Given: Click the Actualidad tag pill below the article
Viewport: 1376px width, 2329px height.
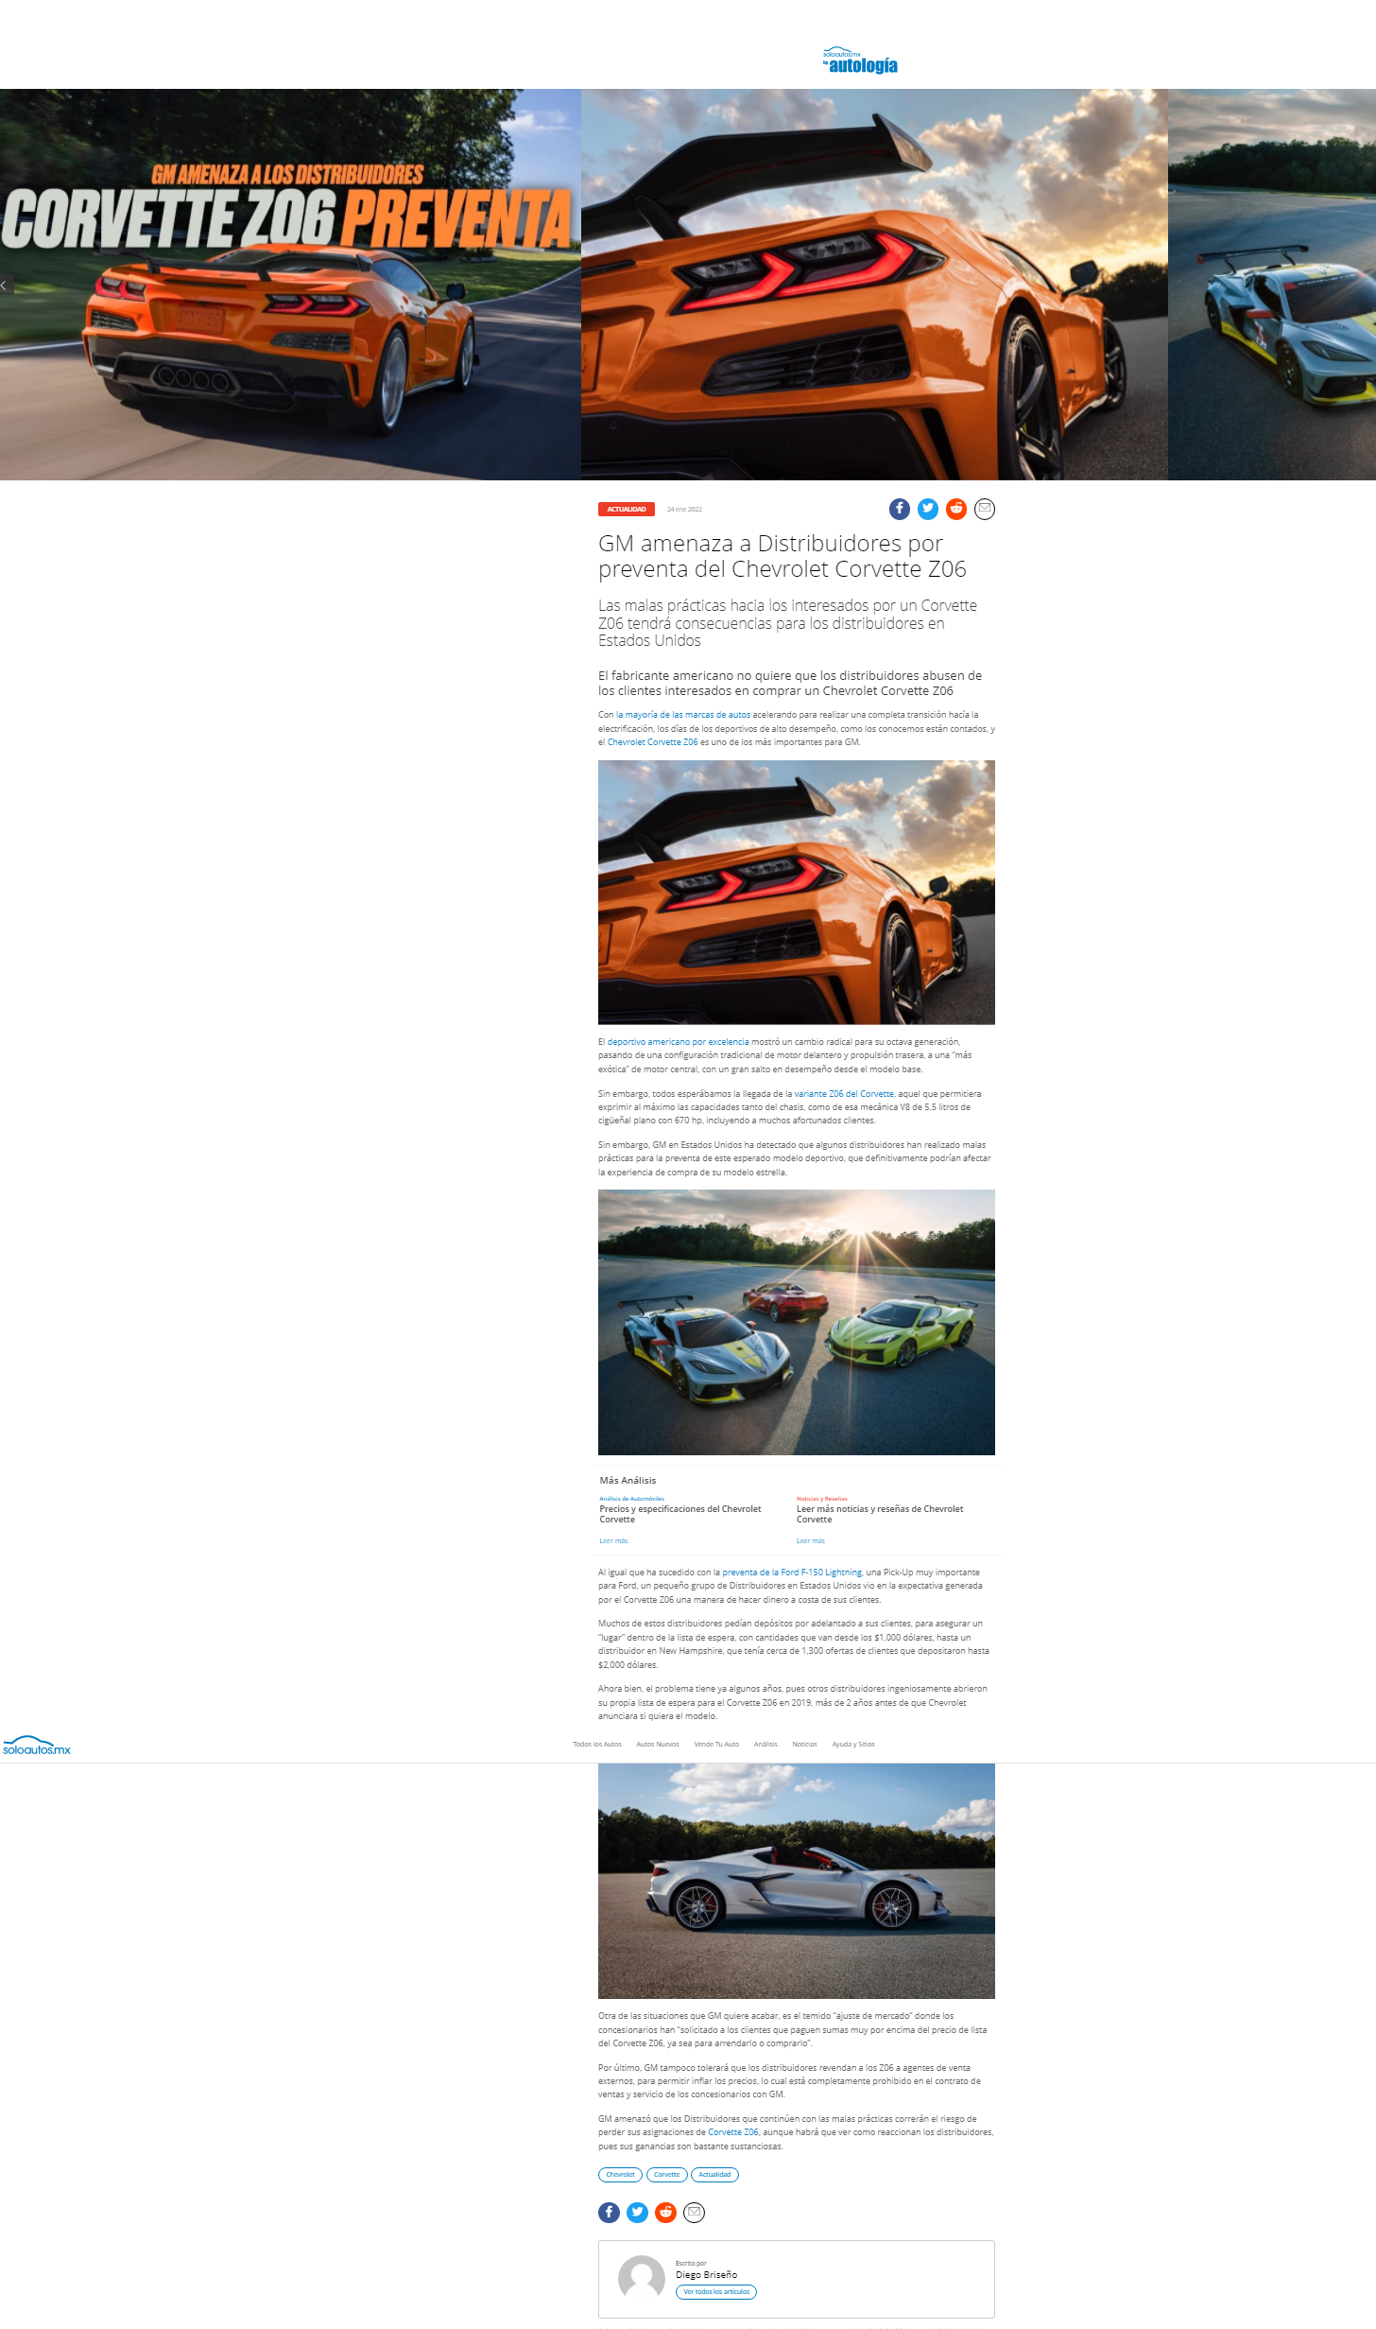Looking at the screenshot, I should (x=715, y=2174).
